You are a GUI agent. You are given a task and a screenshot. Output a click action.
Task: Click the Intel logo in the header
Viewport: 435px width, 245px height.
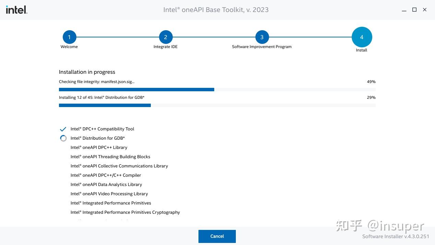(16, 10)
